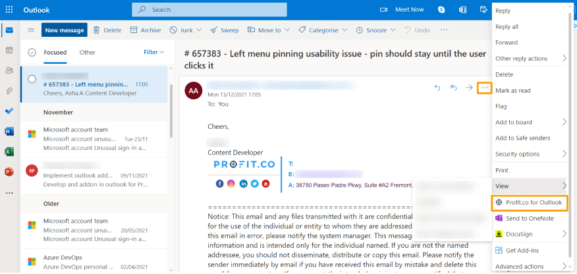Open Facebook icon in signature
This screenshot has width=577, height=274.
click(x=220, y=183)
